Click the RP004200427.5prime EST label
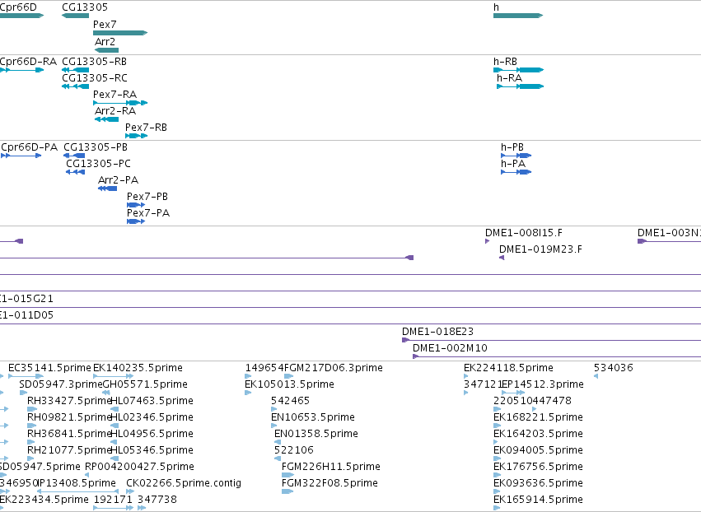701x512 pixels. [x=139, y=468]
